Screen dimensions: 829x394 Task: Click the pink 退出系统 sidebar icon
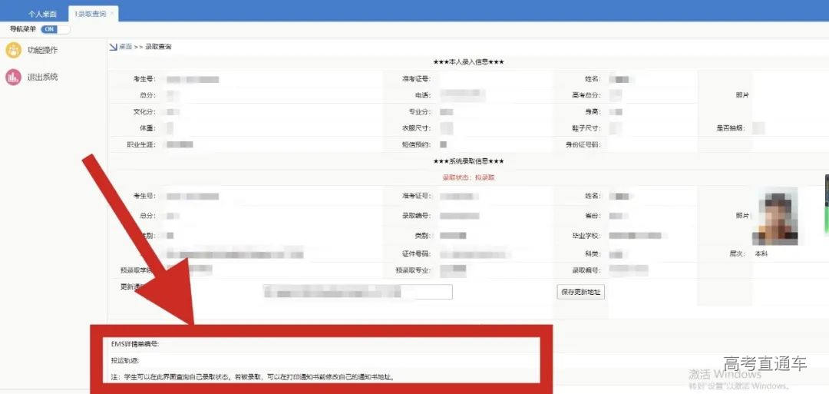(13, 77)
